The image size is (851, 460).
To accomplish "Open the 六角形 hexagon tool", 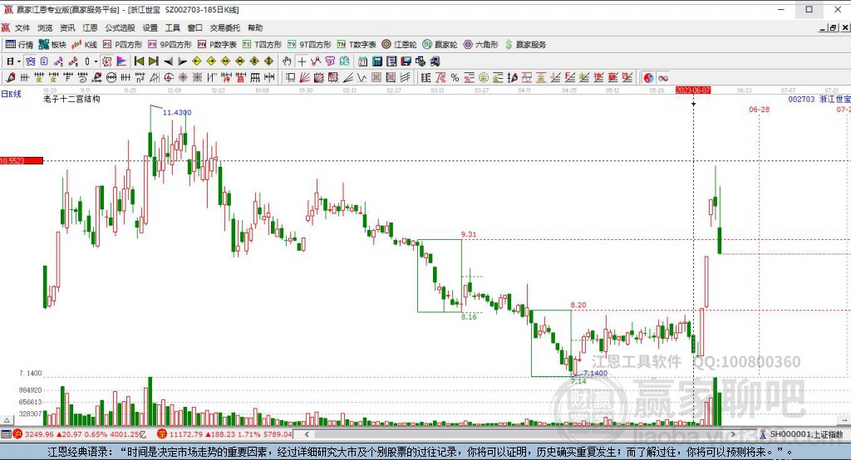I will (481, 45).
